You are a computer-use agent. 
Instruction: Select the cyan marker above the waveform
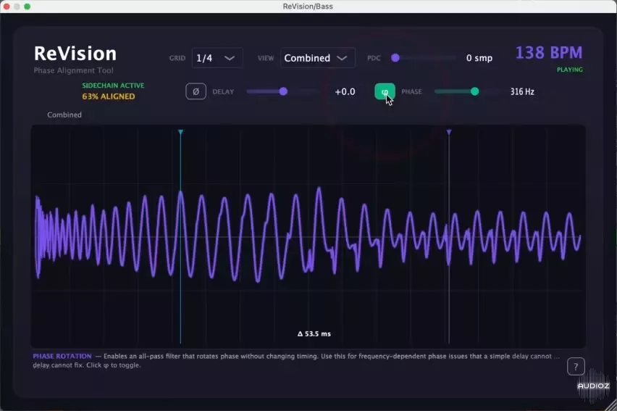click(180, 132)
